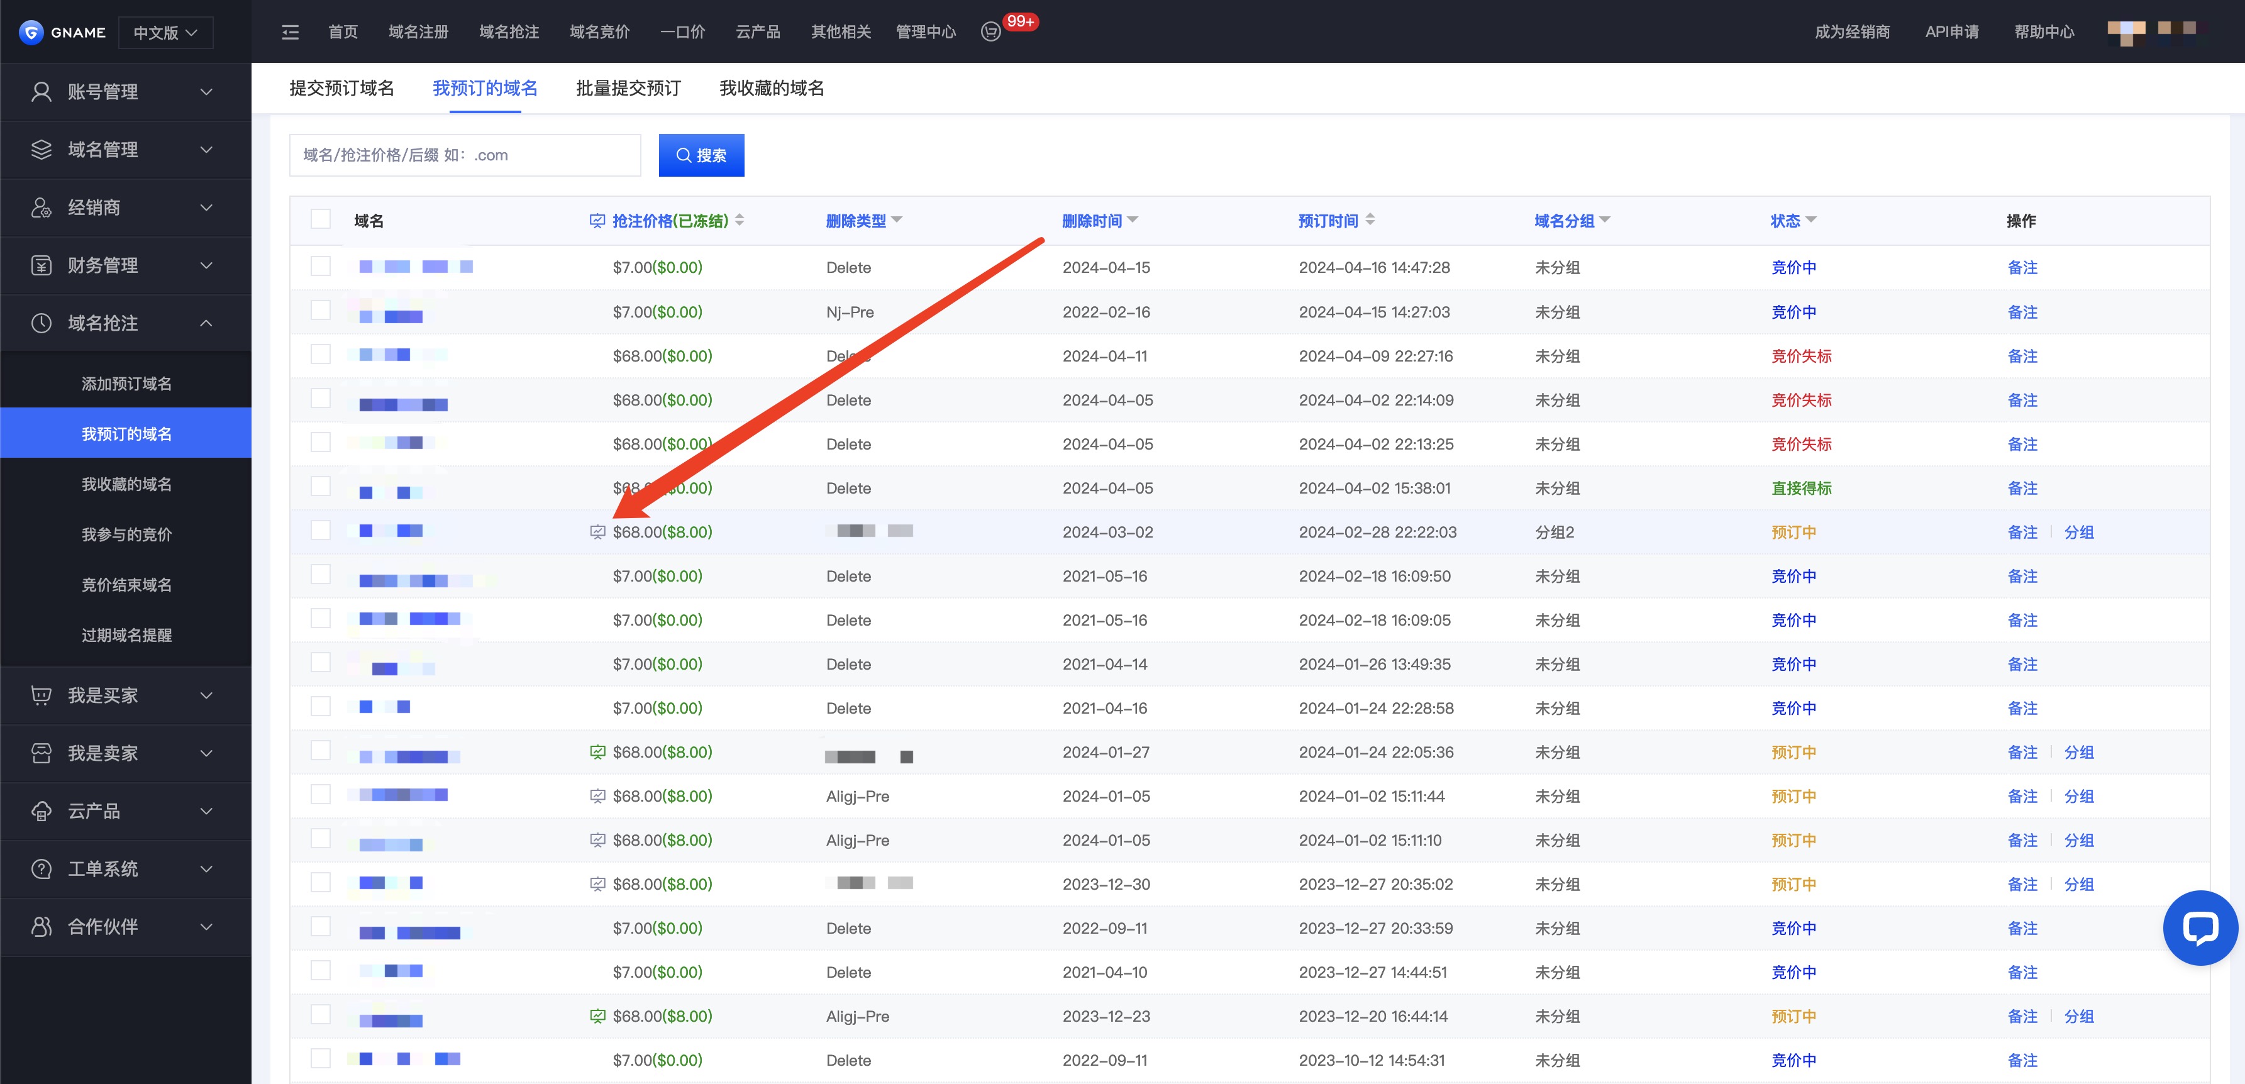Open the 状态 column filter
The image size is (2245, 1084).
pyautogui.click(x=1811, y=219)
